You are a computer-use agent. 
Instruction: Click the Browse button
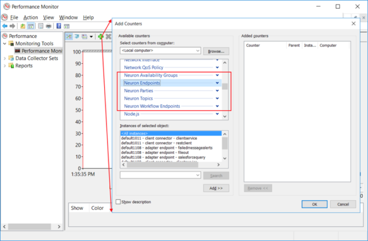pyautogui.click(x=216, y=51)
